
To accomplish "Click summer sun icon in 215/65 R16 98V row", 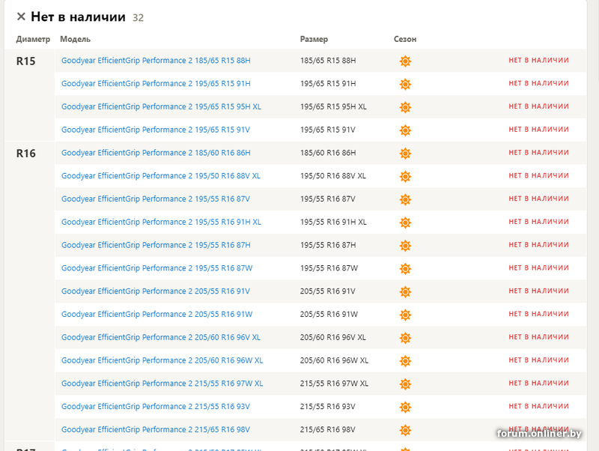I will click(x=405, y=430).
